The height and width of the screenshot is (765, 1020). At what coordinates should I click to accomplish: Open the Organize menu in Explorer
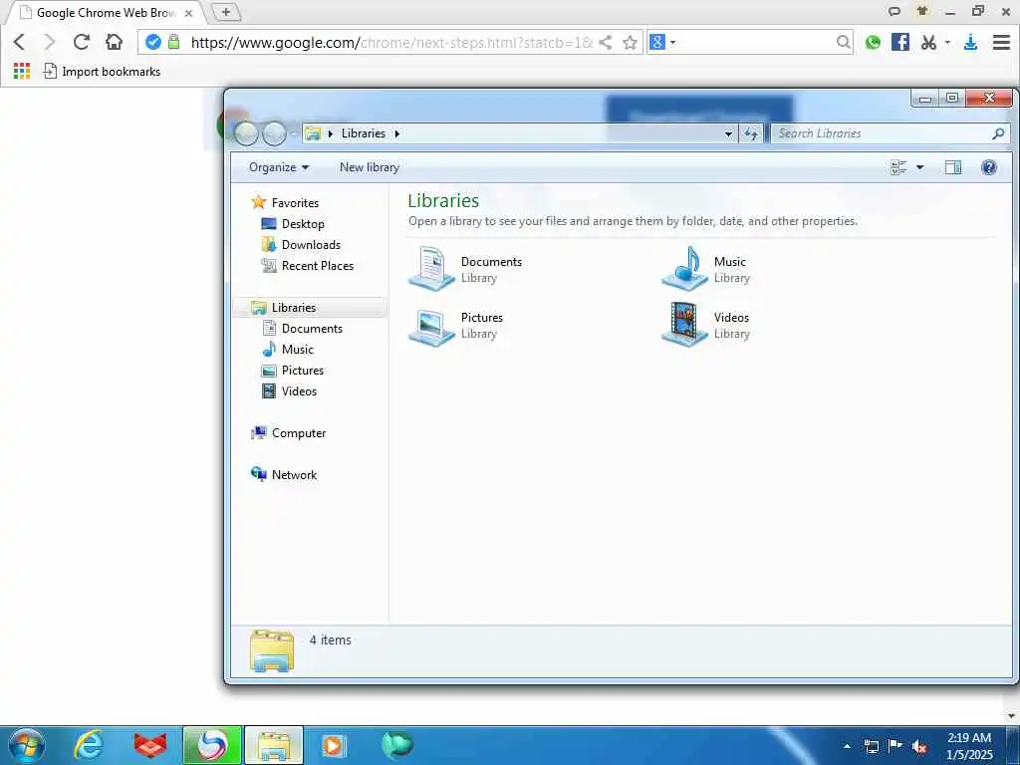point(279,167)
